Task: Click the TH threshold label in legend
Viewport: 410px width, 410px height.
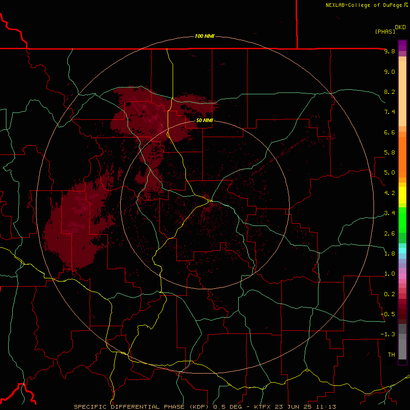Action: pos(391,355)
